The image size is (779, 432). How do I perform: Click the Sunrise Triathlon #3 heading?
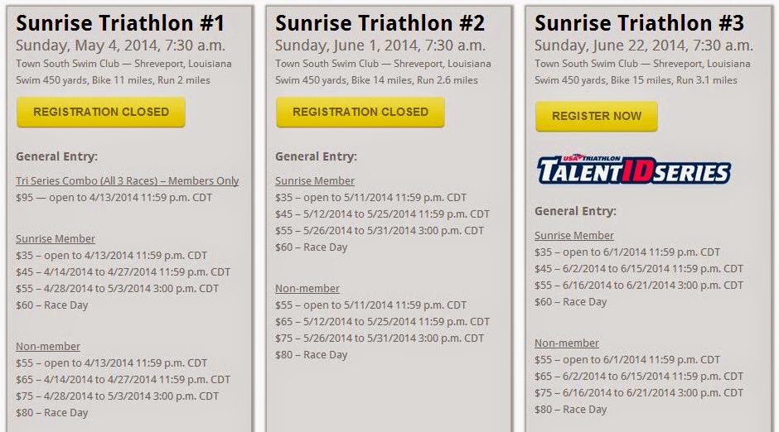pyautogui.click(x=640, y=22)
